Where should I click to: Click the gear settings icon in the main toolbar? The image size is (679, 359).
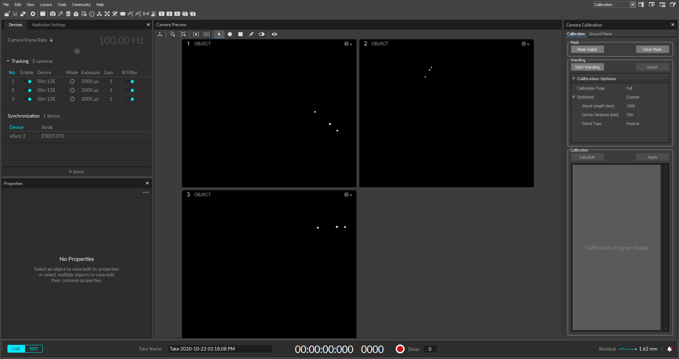click(x=33, y=14)
